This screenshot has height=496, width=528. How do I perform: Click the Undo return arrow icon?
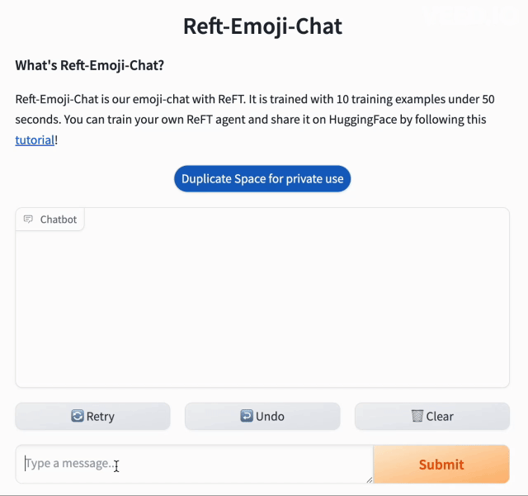click(247, 417)
